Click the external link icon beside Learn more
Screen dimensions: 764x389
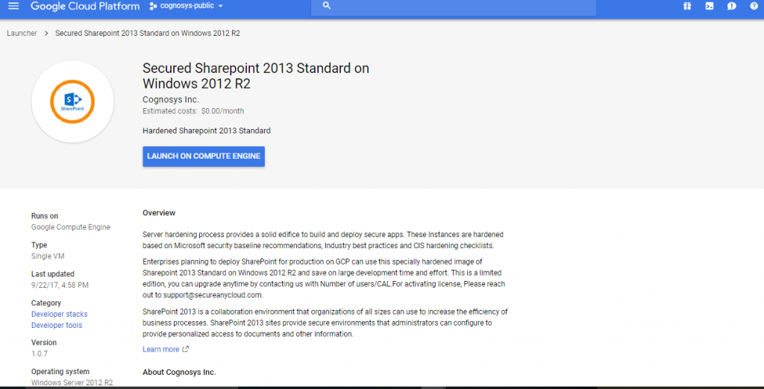coord(185,349)
